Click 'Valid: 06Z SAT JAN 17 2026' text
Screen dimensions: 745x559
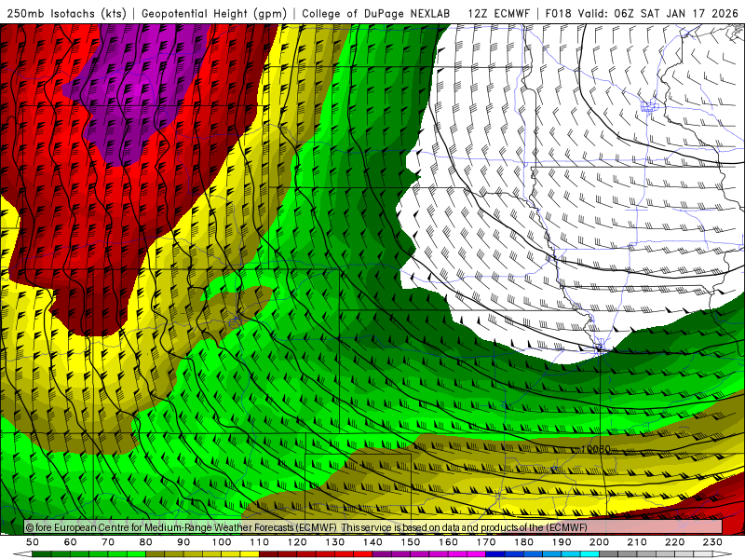(x=658, y=13)
